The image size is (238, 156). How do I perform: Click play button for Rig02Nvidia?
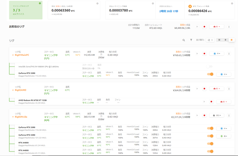tap(197, 116)
